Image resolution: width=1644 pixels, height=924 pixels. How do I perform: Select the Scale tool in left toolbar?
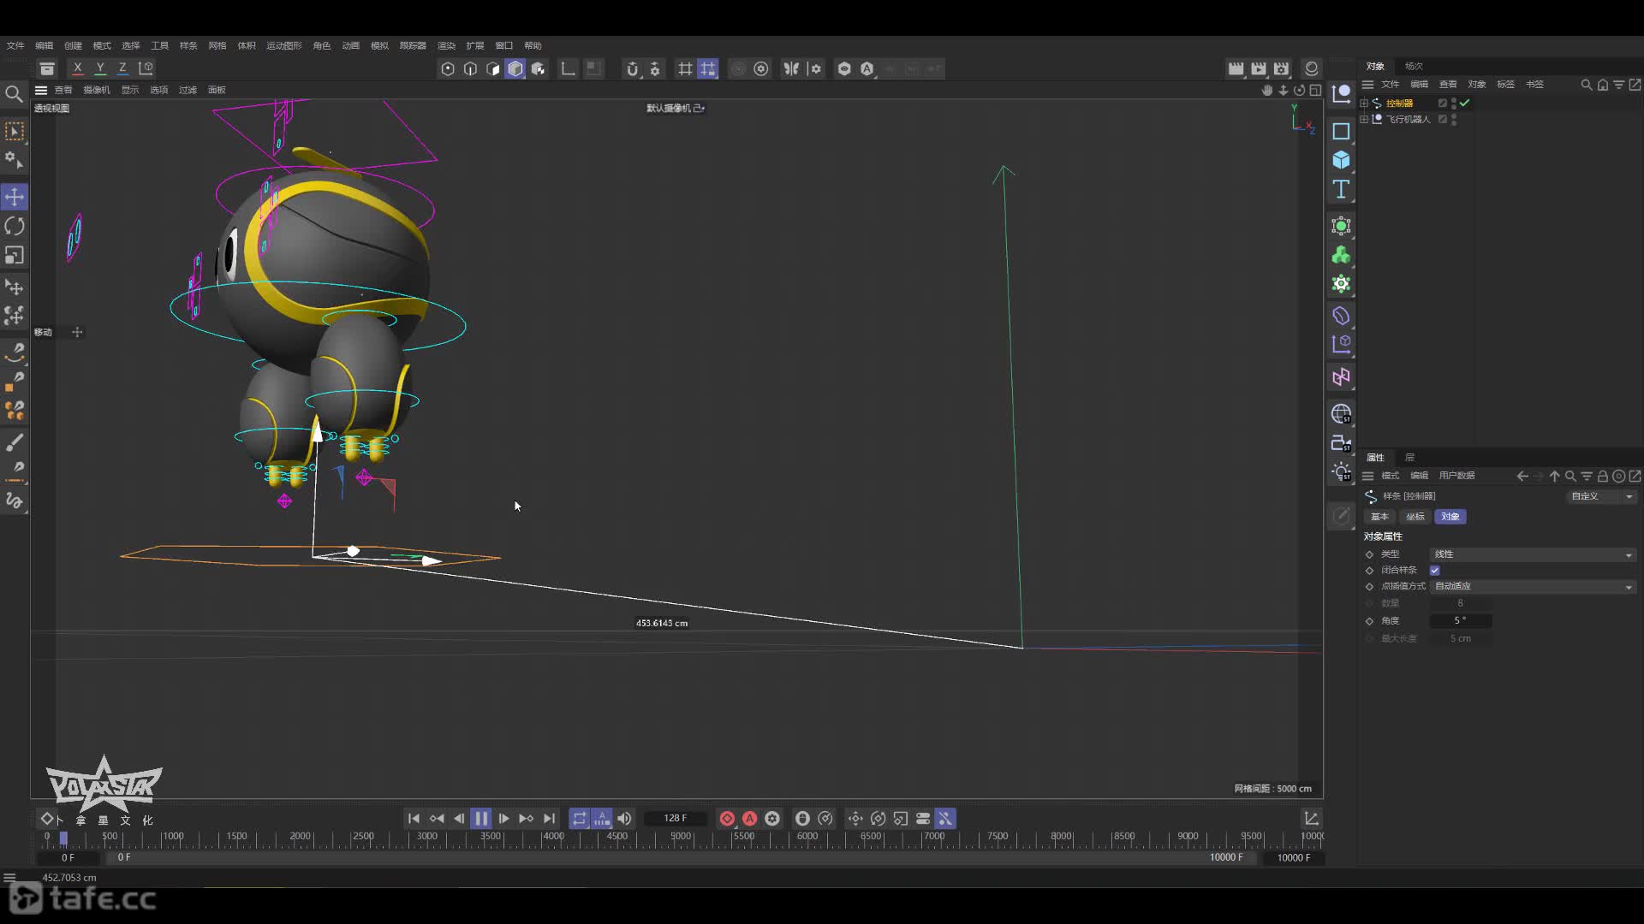coord(15,255)
